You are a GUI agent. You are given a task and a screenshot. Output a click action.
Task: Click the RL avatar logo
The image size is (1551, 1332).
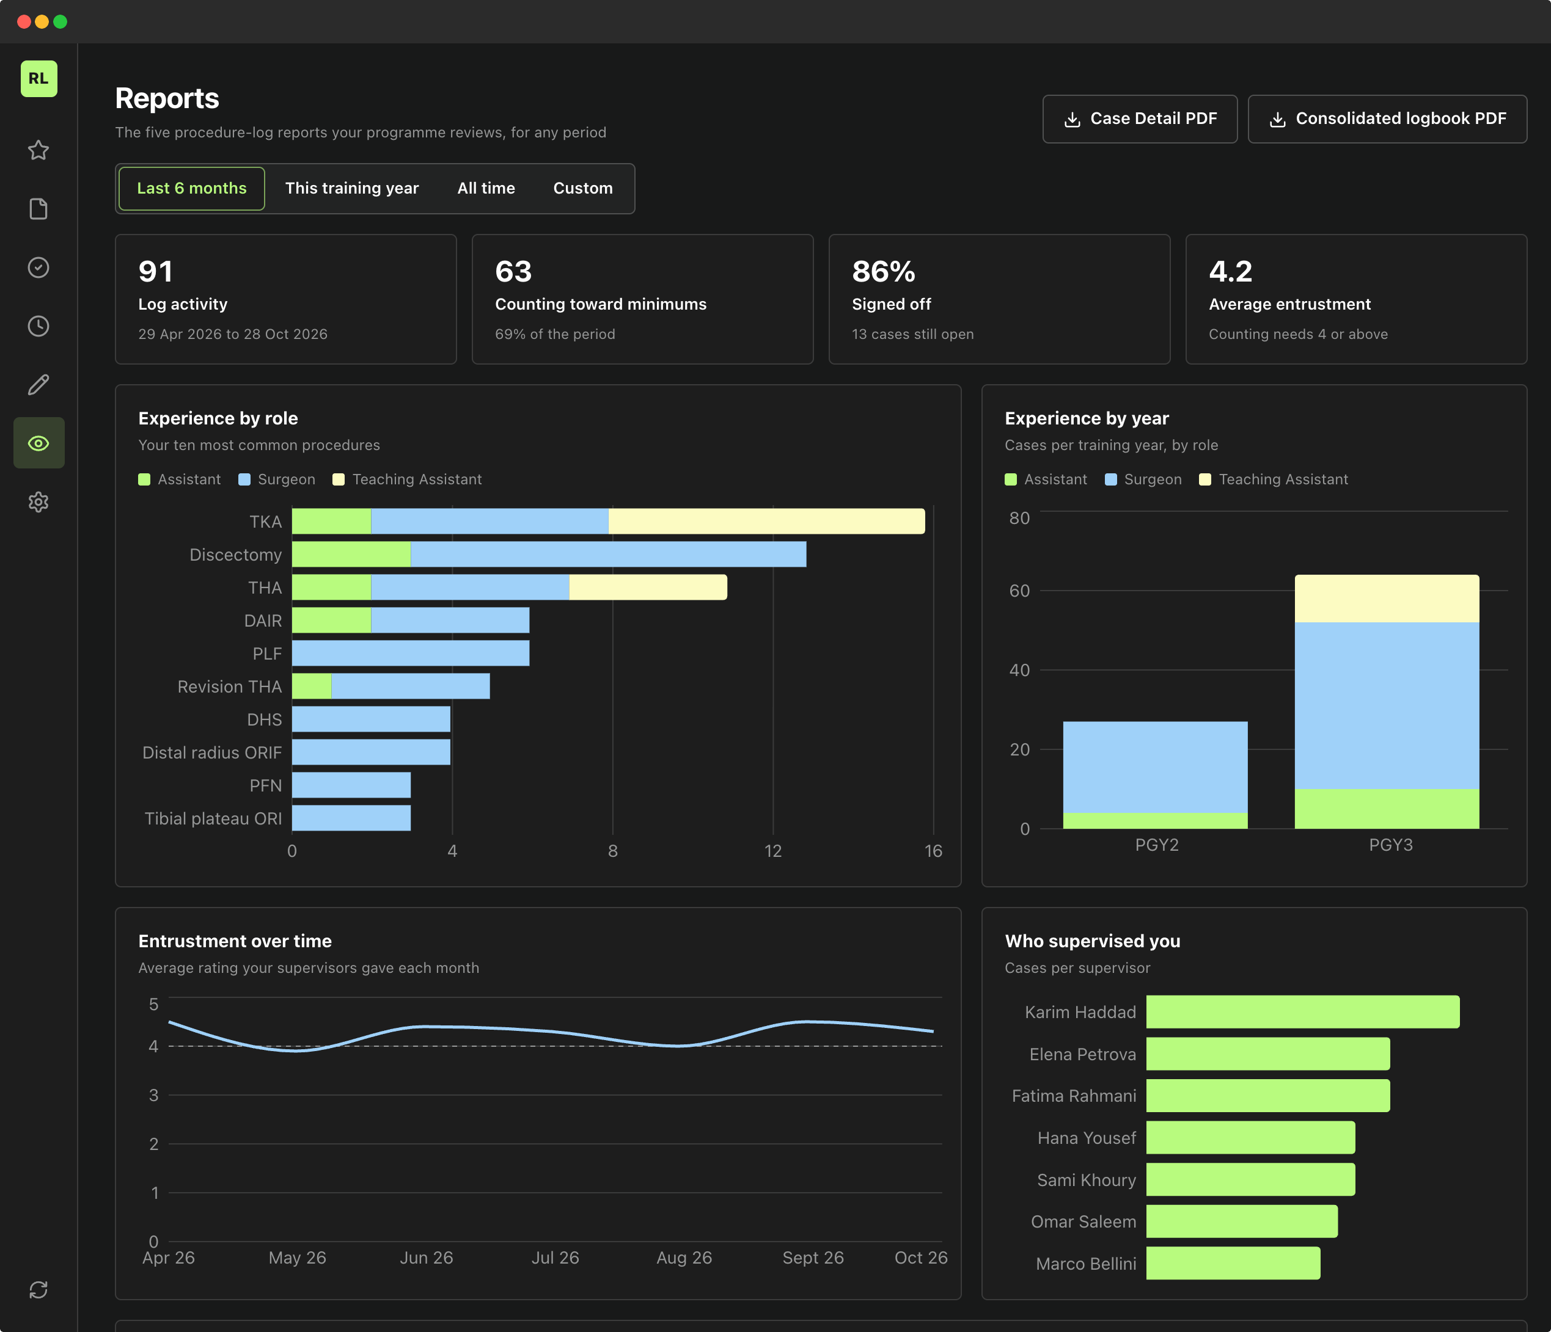39,79
